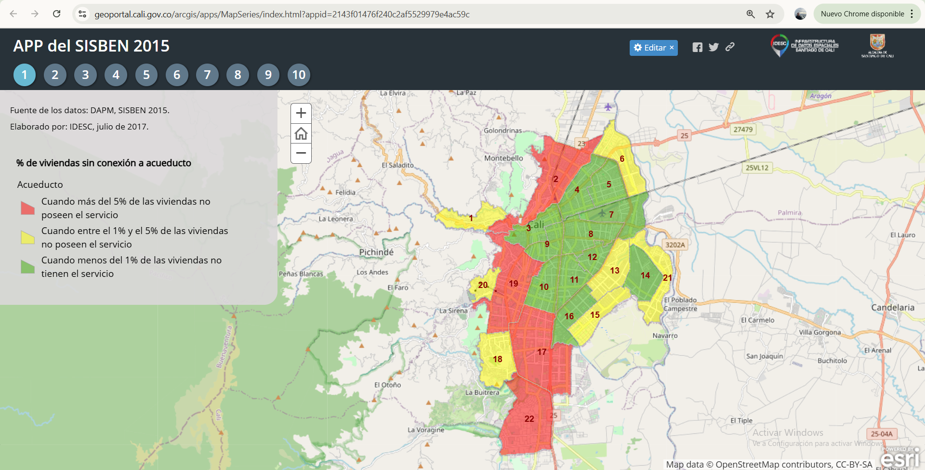Viewport: 925px width, 470px height.
Task: Open map series tab 10
Action: (x=299, y=75)
